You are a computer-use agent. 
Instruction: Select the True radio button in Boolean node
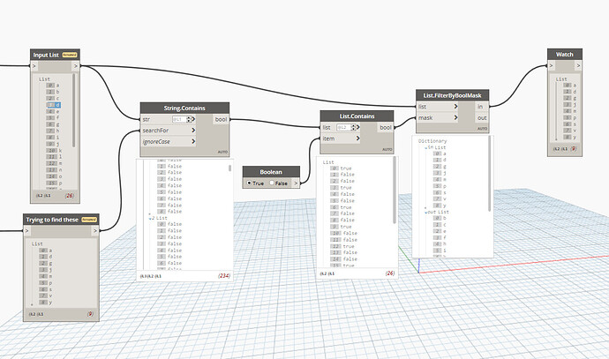pos(249,183)
